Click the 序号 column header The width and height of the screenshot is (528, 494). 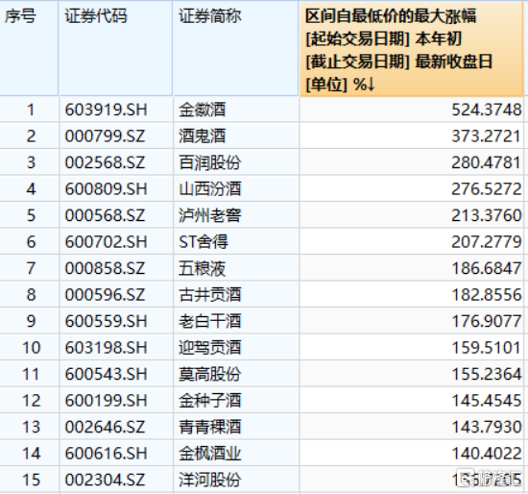[x=29, y=49]
